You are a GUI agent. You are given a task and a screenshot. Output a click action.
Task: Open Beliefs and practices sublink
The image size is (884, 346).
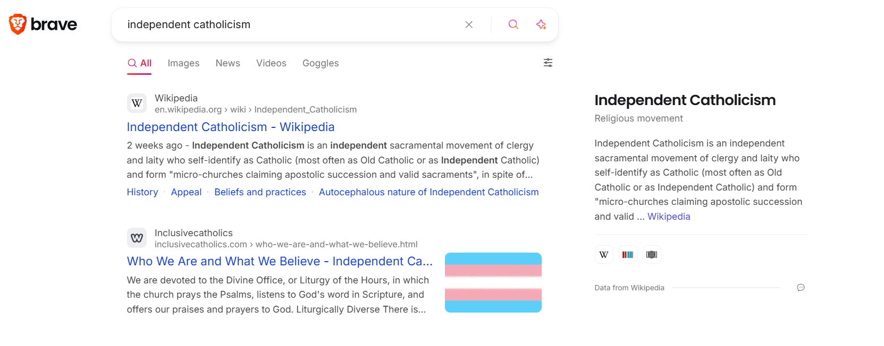pos(260,192)
